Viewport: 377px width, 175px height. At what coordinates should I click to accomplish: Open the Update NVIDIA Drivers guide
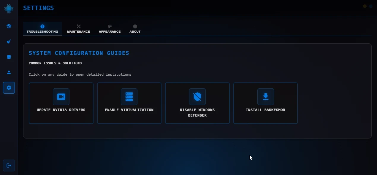(61, 103)
